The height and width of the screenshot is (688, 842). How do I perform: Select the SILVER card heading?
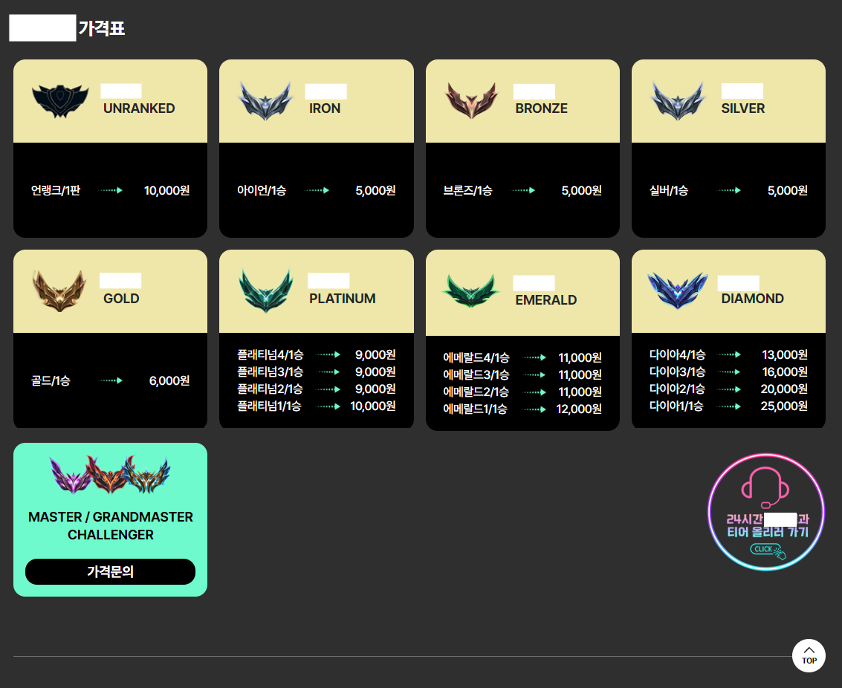(x=742, y=108)
